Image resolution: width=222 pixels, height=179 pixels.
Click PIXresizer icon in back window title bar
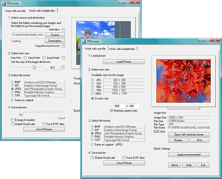(x=4, y=3)
